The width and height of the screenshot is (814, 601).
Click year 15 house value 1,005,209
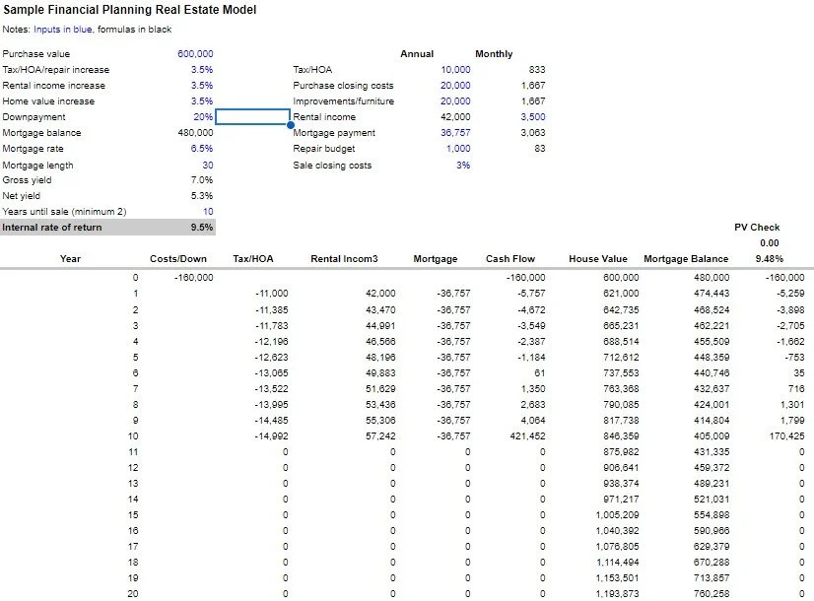pyautogui.click(x=617, y=515)
